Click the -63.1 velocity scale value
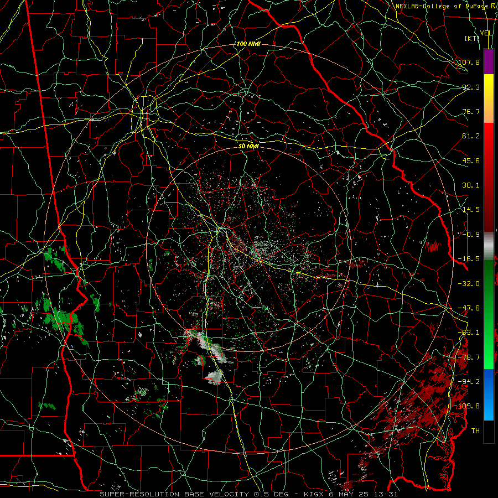The width and height of the screenshot is (498, 498). pos(469,333)
